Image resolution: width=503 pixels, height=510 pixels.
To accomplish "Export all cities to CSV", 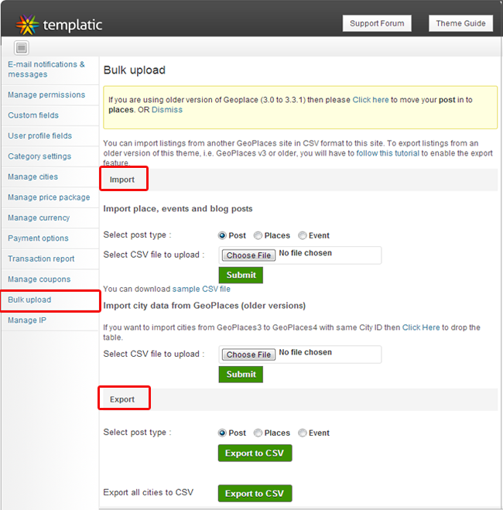I will point(255,494).
